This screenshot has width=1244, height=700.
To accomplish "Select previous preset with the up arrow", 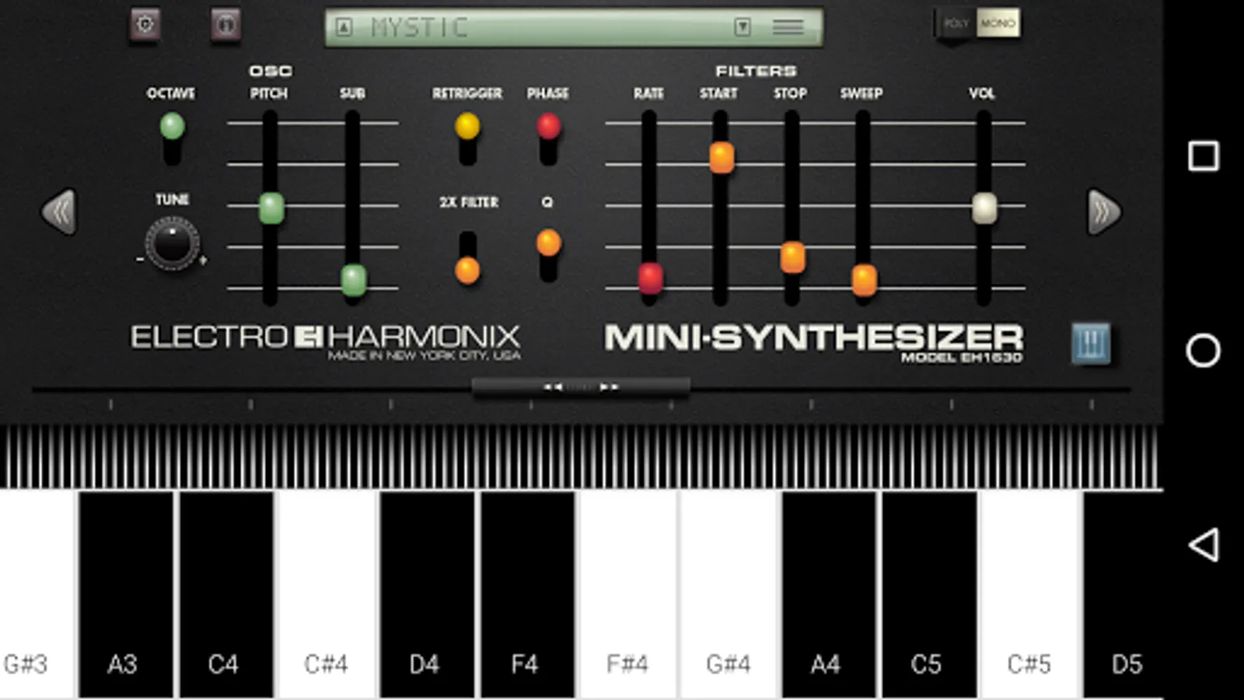I will coord(344,28).
